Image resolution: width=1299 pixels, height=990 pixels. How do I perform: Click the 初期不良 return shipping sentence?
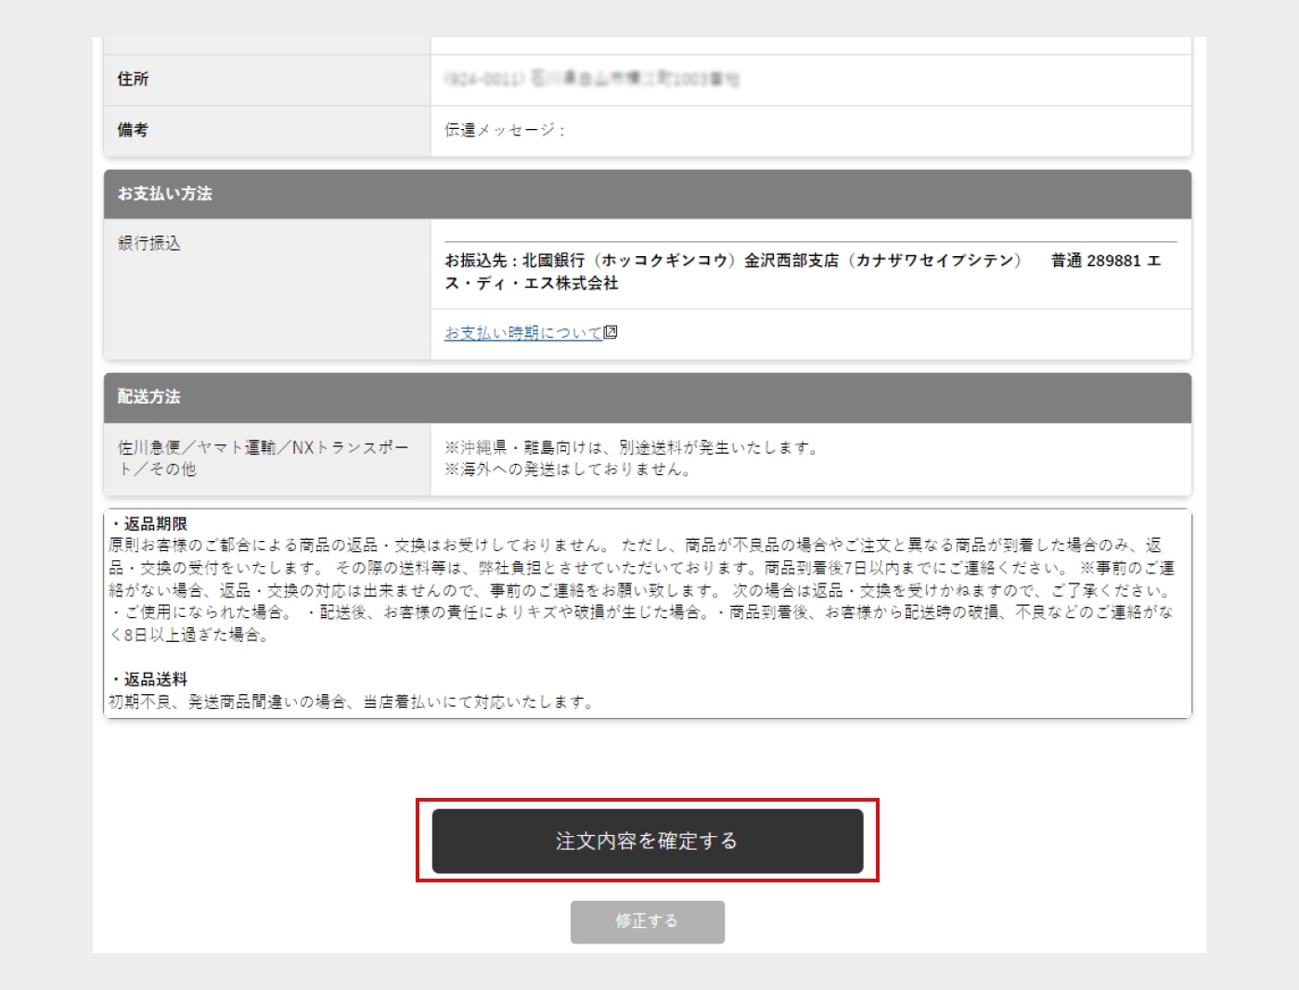351,702
